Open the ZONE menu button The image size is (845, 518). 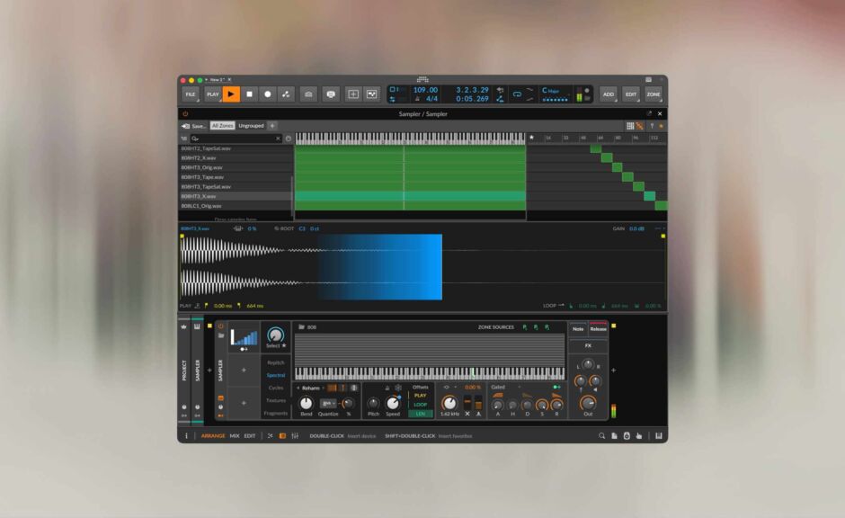click(x=654, y=94)
